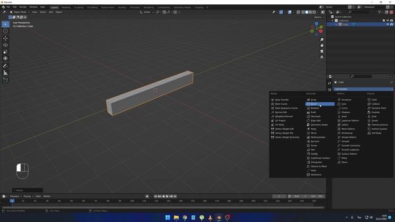Click the blue Z axis gizmo ball
The height and width of the screenshot is (222, 395).
pyautogui.click(x=317, y=23)
